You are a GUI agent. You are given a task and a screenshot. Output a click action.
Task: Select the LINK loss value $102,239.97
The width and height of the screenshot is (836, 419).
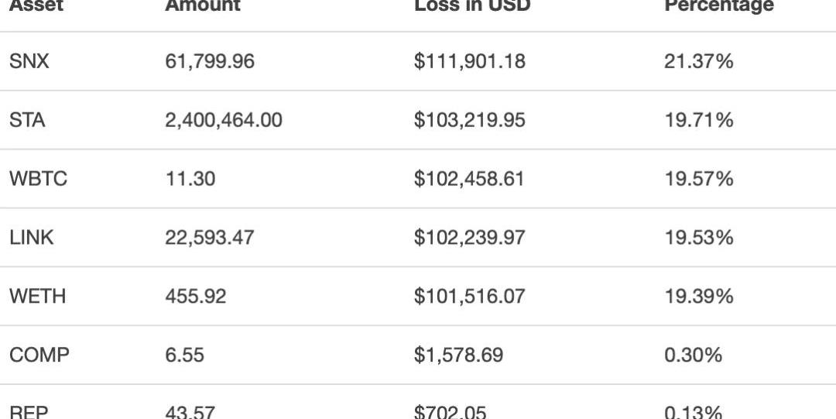470,238
